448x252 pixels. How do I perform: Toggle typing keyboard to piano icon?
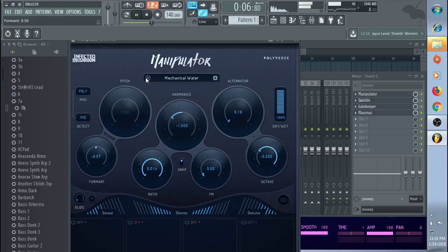coord(192,5)
